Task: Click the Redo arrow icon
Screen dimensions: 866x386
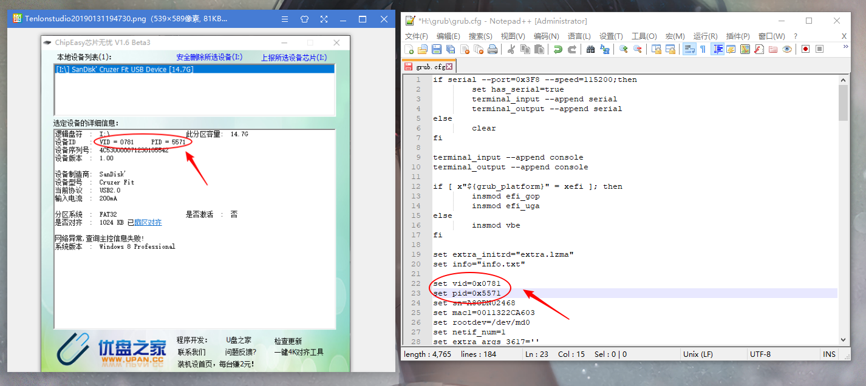Action: [x=571, y=49]
